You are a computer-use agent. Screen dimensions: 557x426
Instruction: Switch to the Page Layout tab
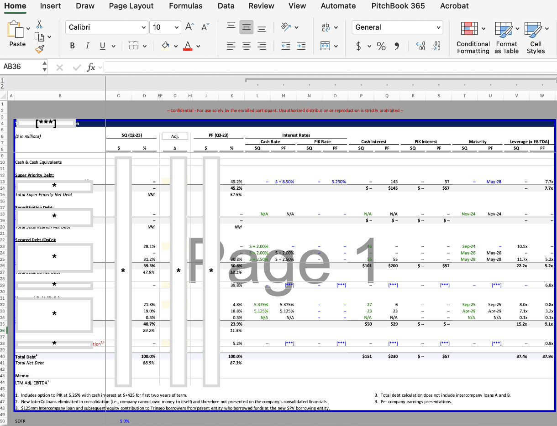[x=131, y=6]
